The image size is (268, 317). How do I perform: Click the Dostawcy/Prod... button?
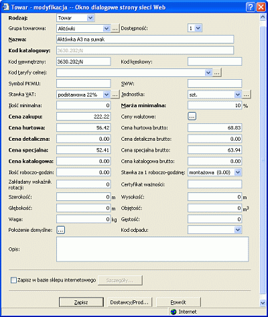click(129, 302)
